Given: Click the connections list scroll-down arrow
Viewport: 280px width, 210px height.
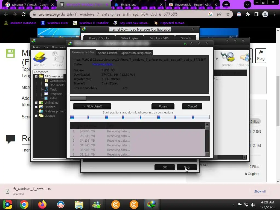Looking at the screenshot, I should tap(207, 154).
